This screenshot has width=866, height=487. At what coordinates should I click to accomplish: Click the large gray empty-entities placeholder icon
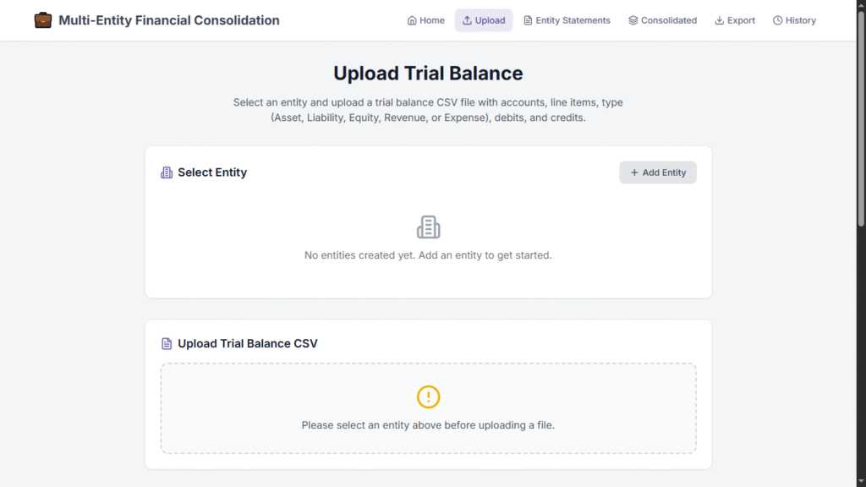[428, 227]
